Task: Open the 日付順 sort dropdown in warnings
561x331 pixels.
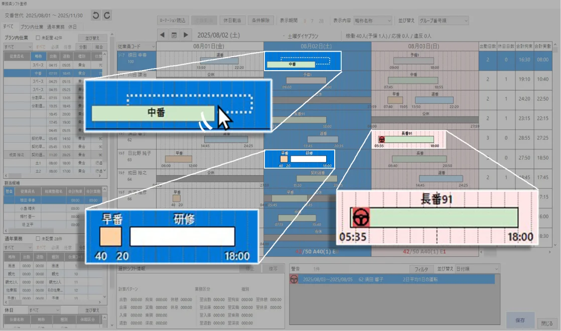Action: (477, 269)
